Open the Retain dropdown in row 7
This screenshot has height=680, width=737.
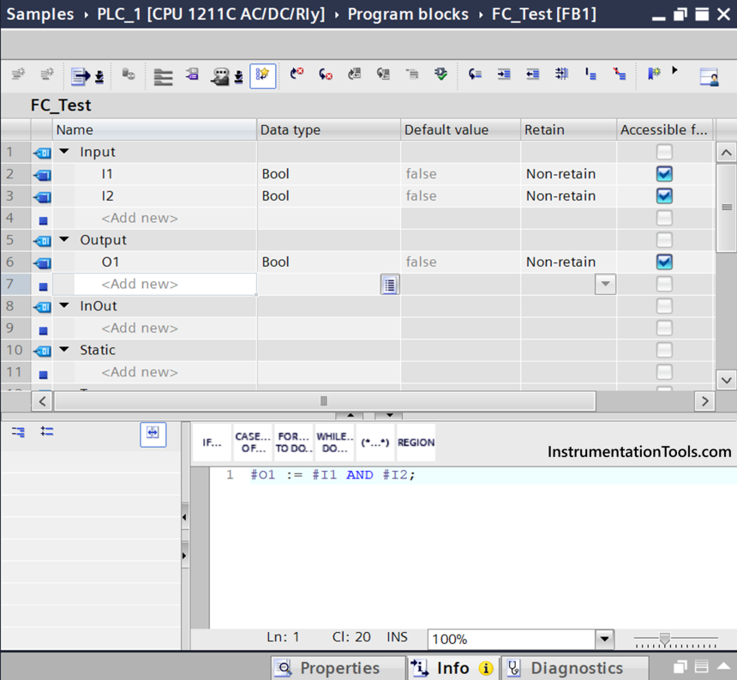click(605, 284)
